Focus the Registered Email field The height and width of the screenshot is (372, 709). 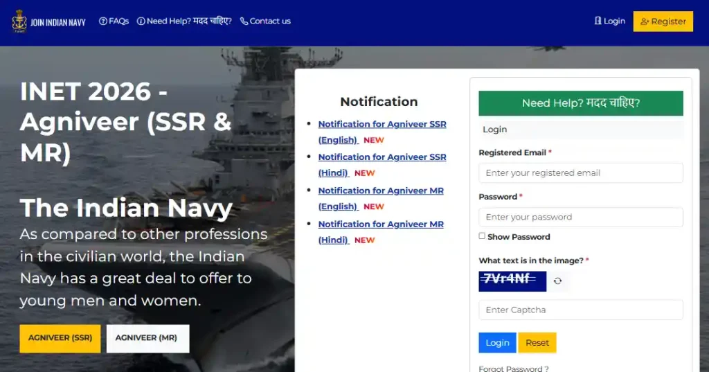581,173
